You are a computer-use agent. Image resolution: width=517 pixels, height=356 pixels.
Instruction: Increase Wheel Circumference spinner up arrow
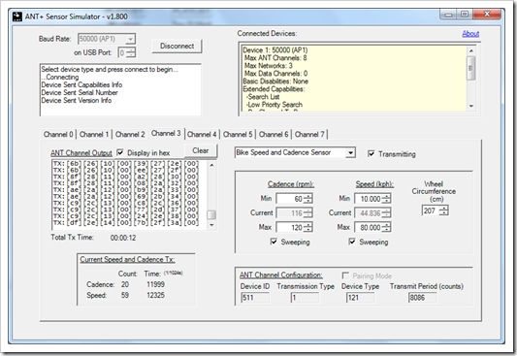click(x=444, y=208)
